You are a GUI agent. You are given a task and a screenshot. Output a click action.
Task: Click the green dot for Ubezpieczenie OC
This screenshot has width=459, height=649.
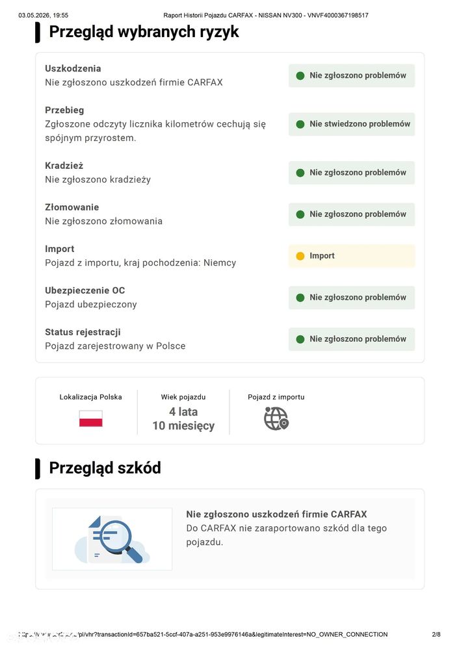click(300, 298)
